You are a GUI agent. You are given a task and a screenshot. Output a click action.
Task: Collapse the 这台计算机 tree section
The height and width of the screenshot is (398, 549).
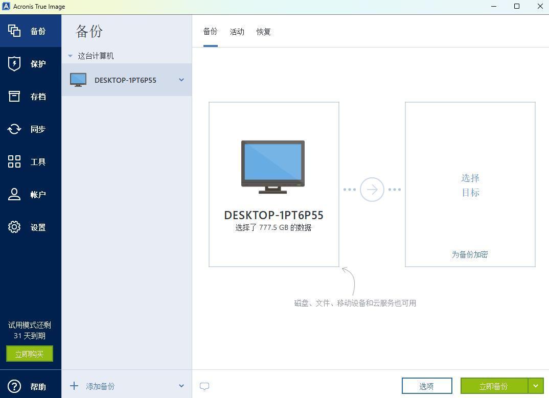[x=71, y=56]
